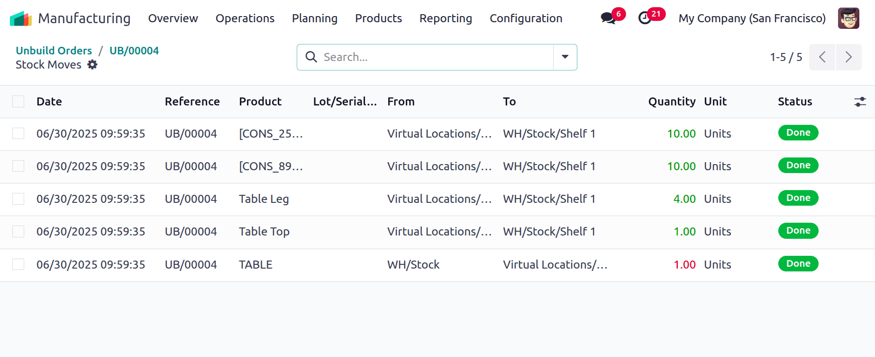Click WH/Stock/Shelf 1 in Table Leg row
Screen dimensions: 875x357
(549, 199)
